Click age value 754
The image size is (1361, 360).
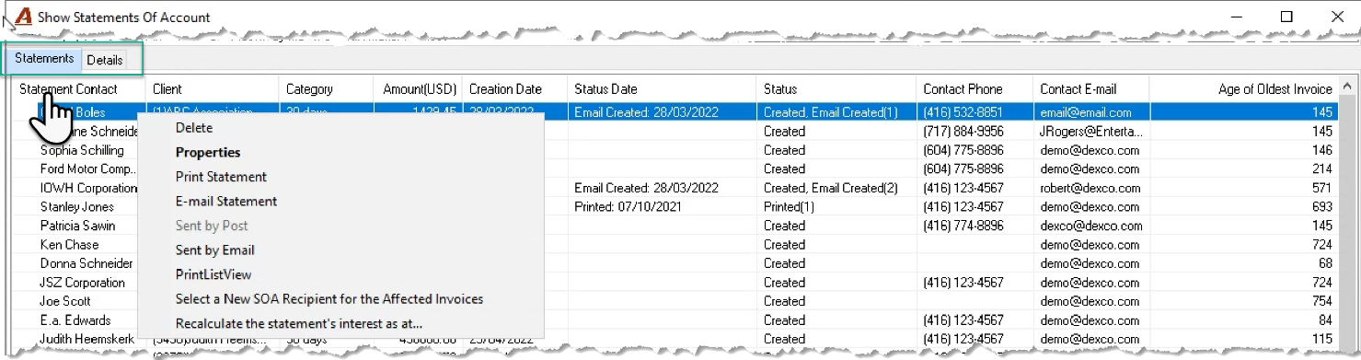pyautogui.click(x=1321, y=301)
